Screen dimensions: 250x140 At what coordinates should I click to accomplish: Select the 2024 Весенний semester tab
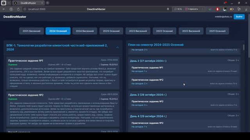85,31
